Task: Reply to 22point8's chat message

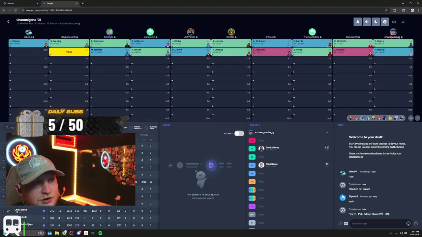Action: [x=375, y=197]
